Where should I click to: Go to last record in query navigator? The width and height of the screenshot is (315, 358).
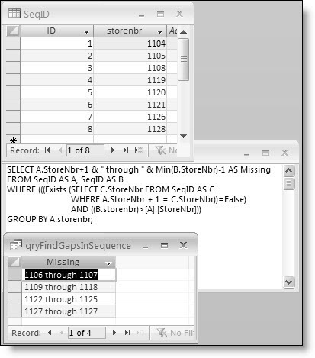(127, 333)
